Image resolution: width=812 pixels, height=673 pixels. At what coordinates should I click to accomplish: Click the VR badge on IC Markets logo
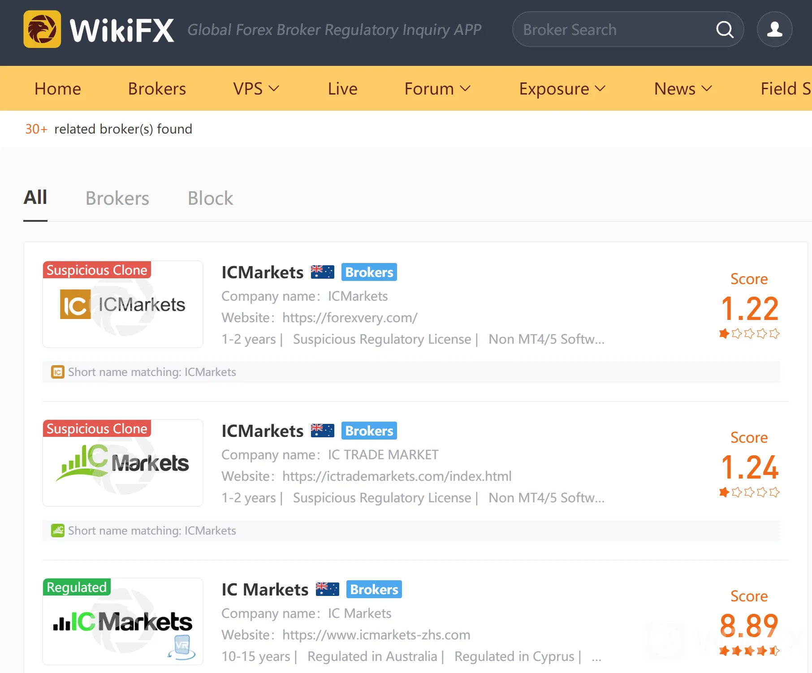[182, 647]
